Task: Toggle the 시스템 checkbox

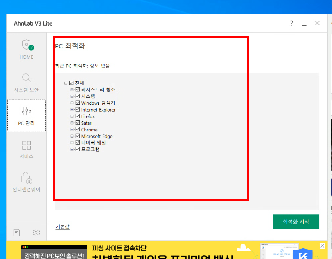Action: point(78,96)
